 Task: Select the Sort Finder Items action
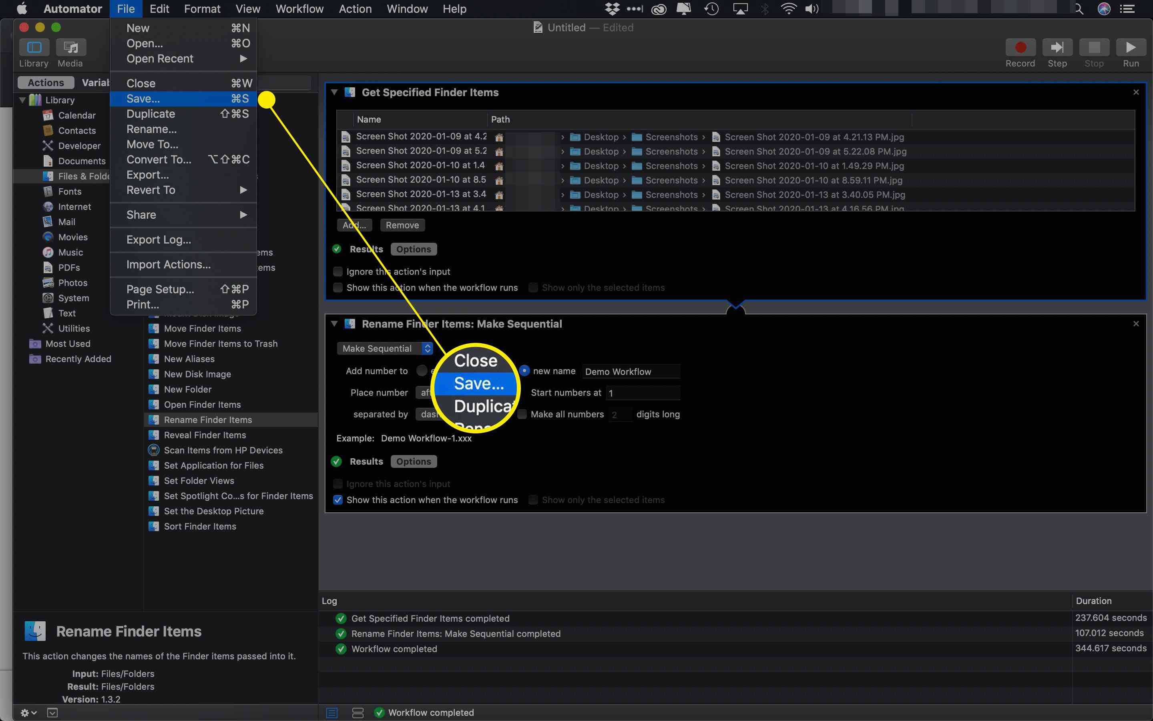231,526
